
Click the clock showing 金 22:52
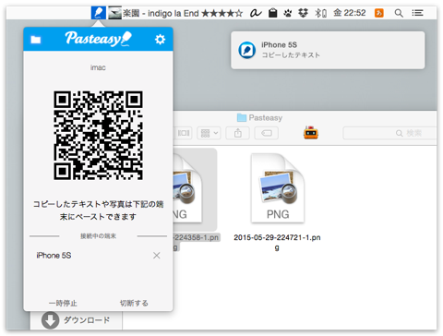pos(350,13)
